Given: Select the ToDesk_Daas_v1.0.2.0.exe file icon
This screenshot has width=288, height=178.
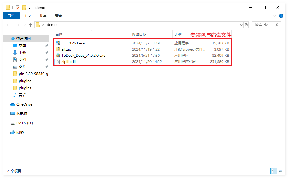Looking at the screenshot, I should click(x=58, y=55).
